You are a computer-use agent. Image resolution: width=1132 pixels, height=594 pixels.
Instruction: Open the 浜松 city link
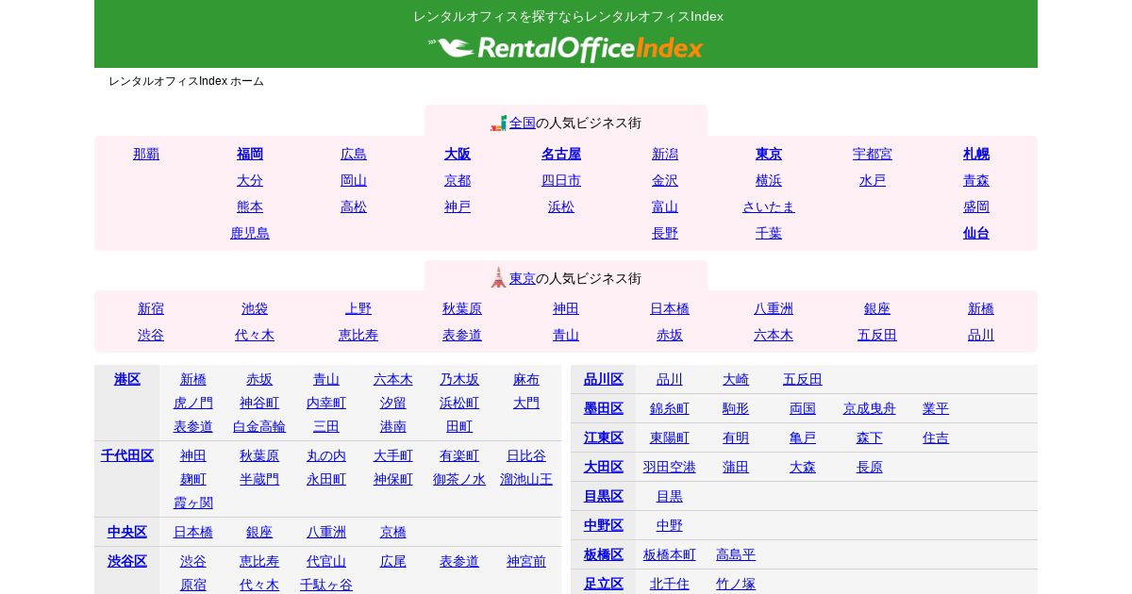[x=561, y=206]
